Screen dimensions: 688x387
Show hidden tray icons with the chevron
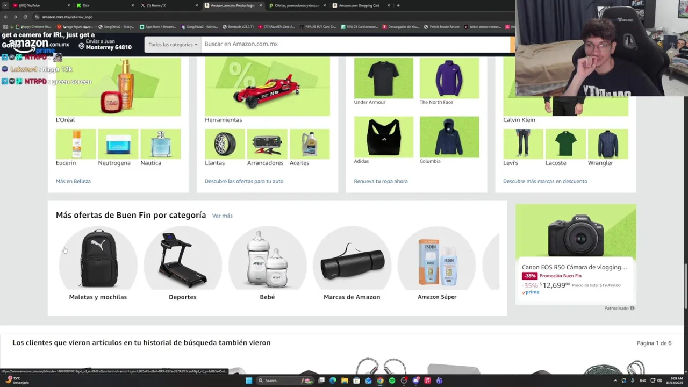click(x=615, y=381)
